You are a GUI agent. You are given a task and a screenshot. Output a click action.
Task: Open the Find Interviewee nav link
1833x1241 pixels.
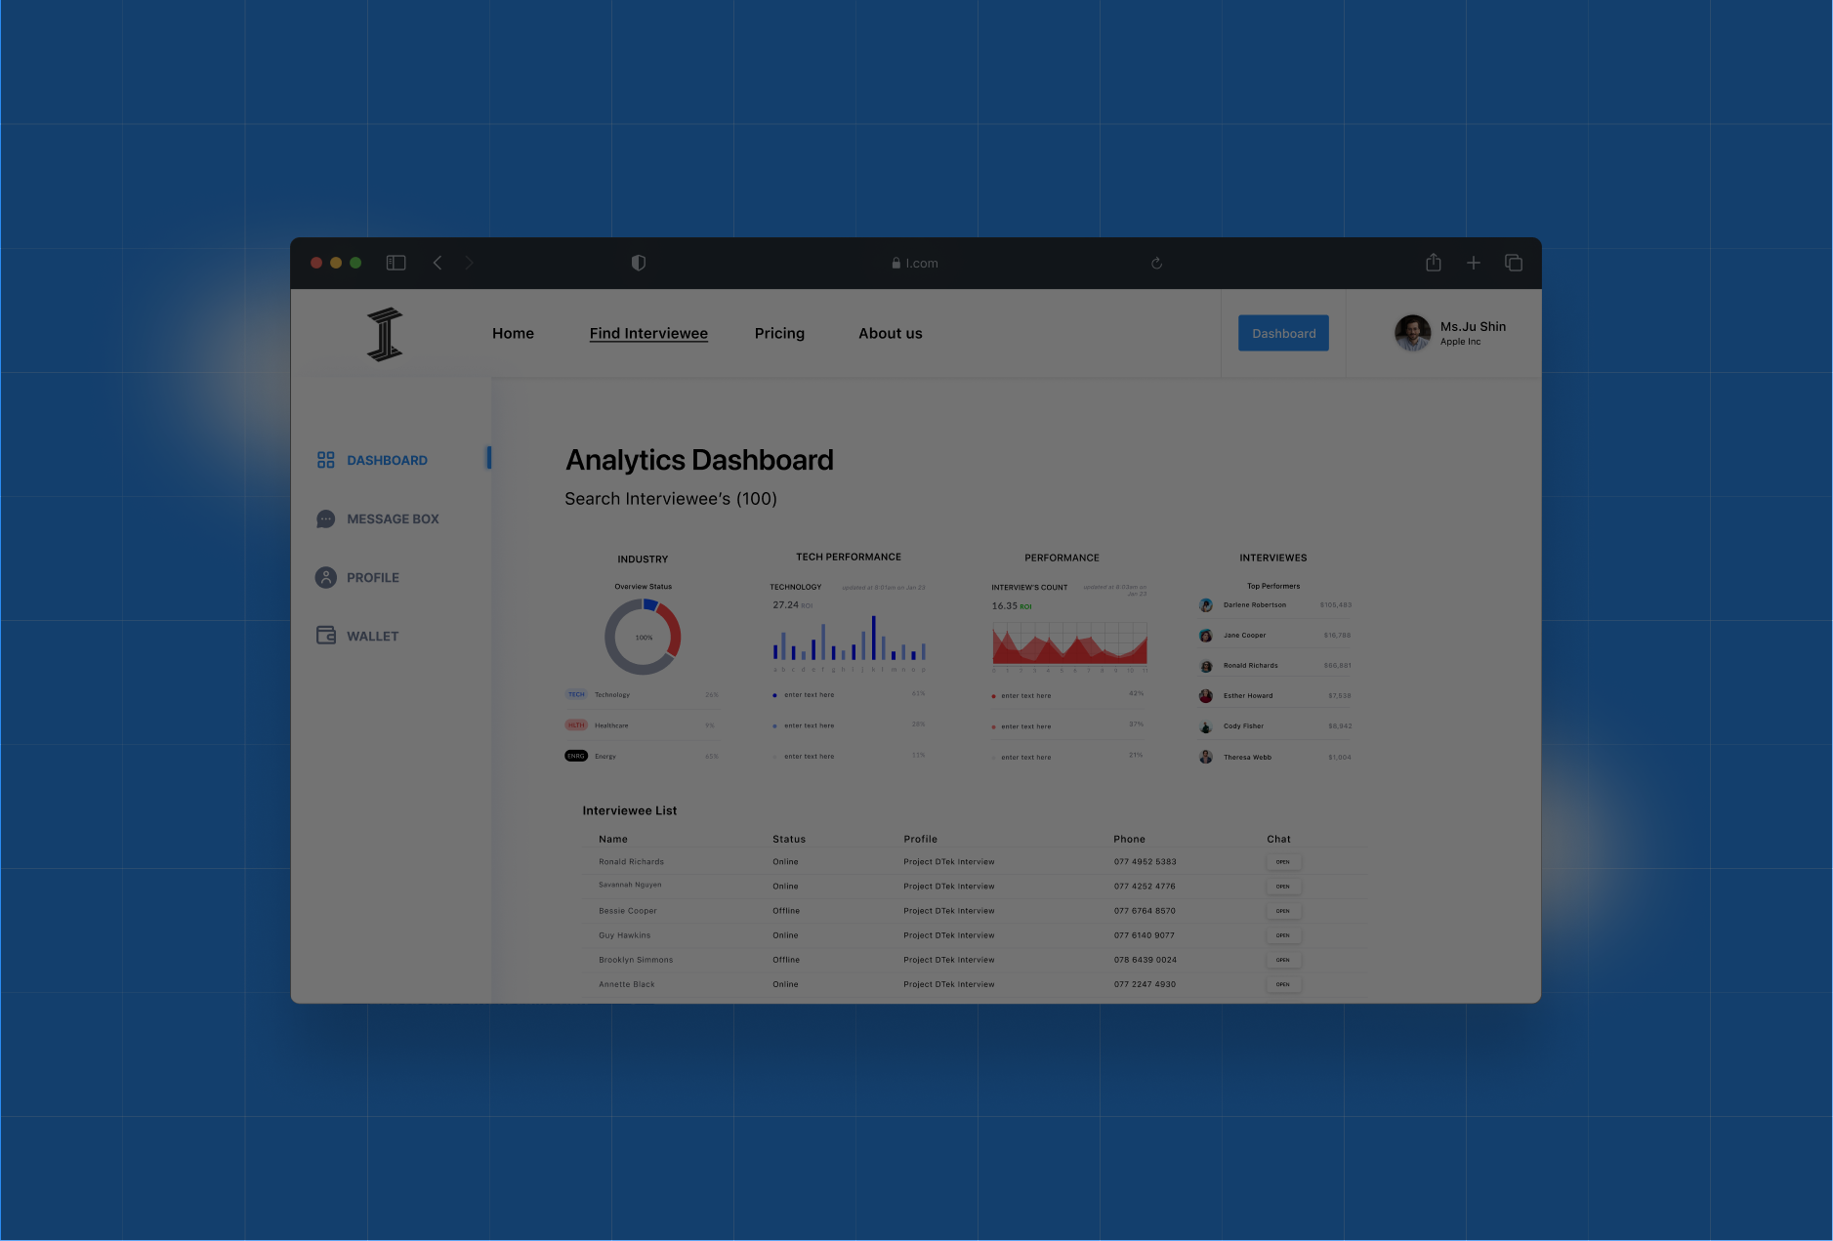(x=648, y=333)
